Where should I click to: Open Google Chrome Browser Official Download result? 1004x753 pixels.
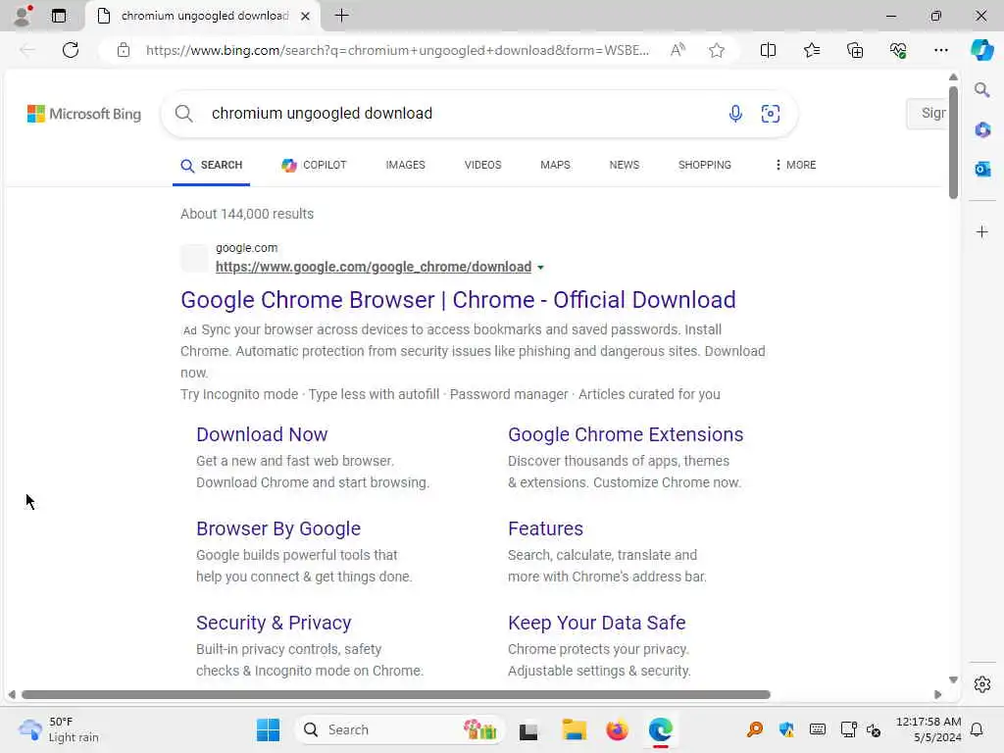click(459, 300)
